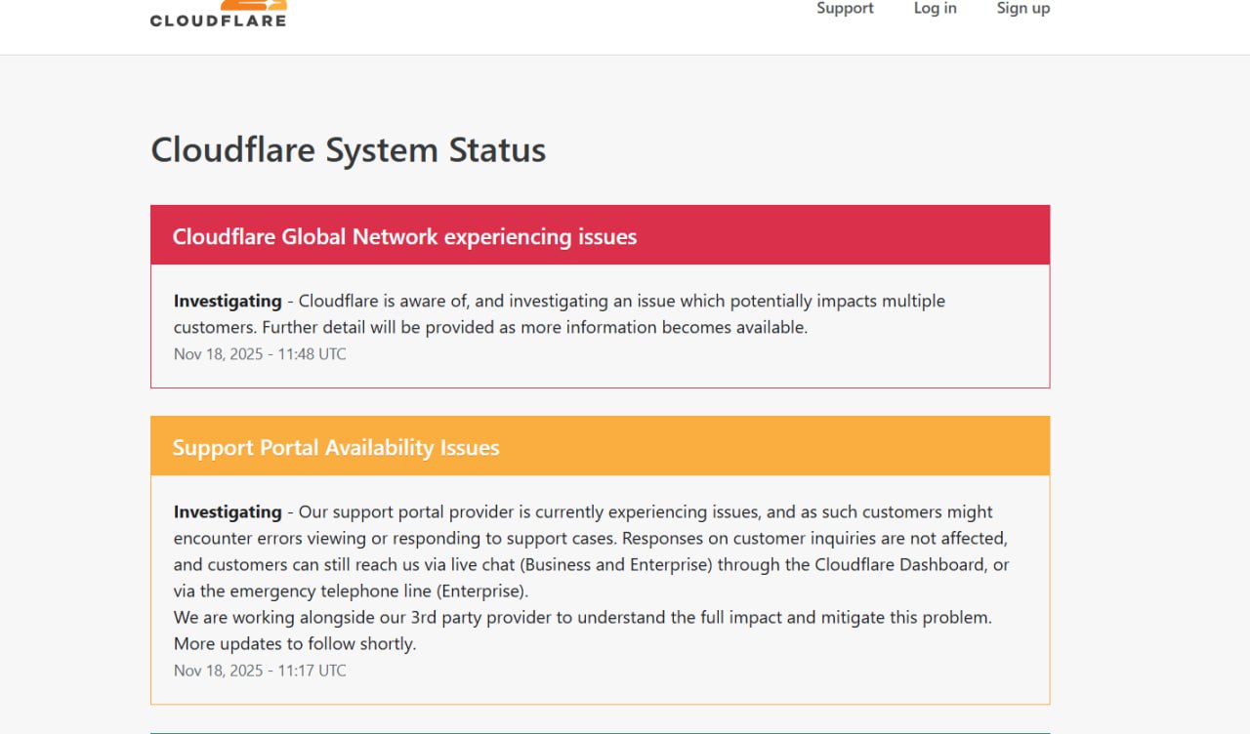Click the Cloudflare System Status heading
Image resolution: width=1250 pixels, height=734 pixels.
pos(348,150)
